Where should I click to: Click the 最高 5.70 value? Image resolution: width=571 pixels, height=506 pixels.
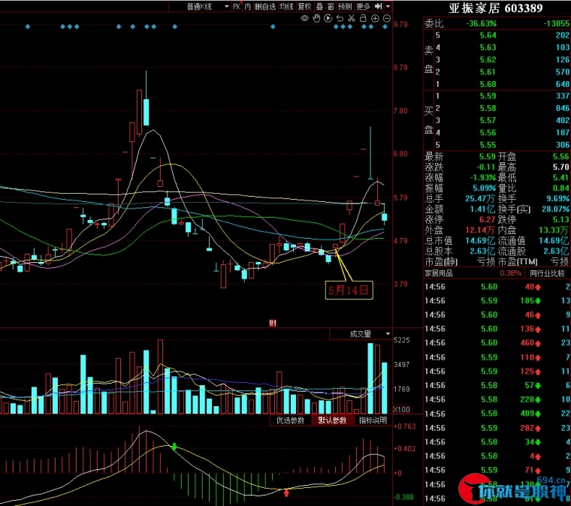pyautogui.click(x=560, y=167)
